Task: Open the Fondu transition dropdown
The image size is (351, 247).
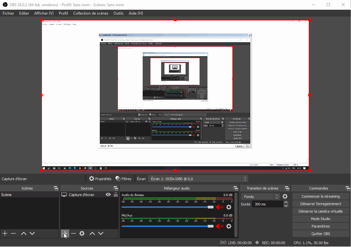Action: tap(261, 196)
